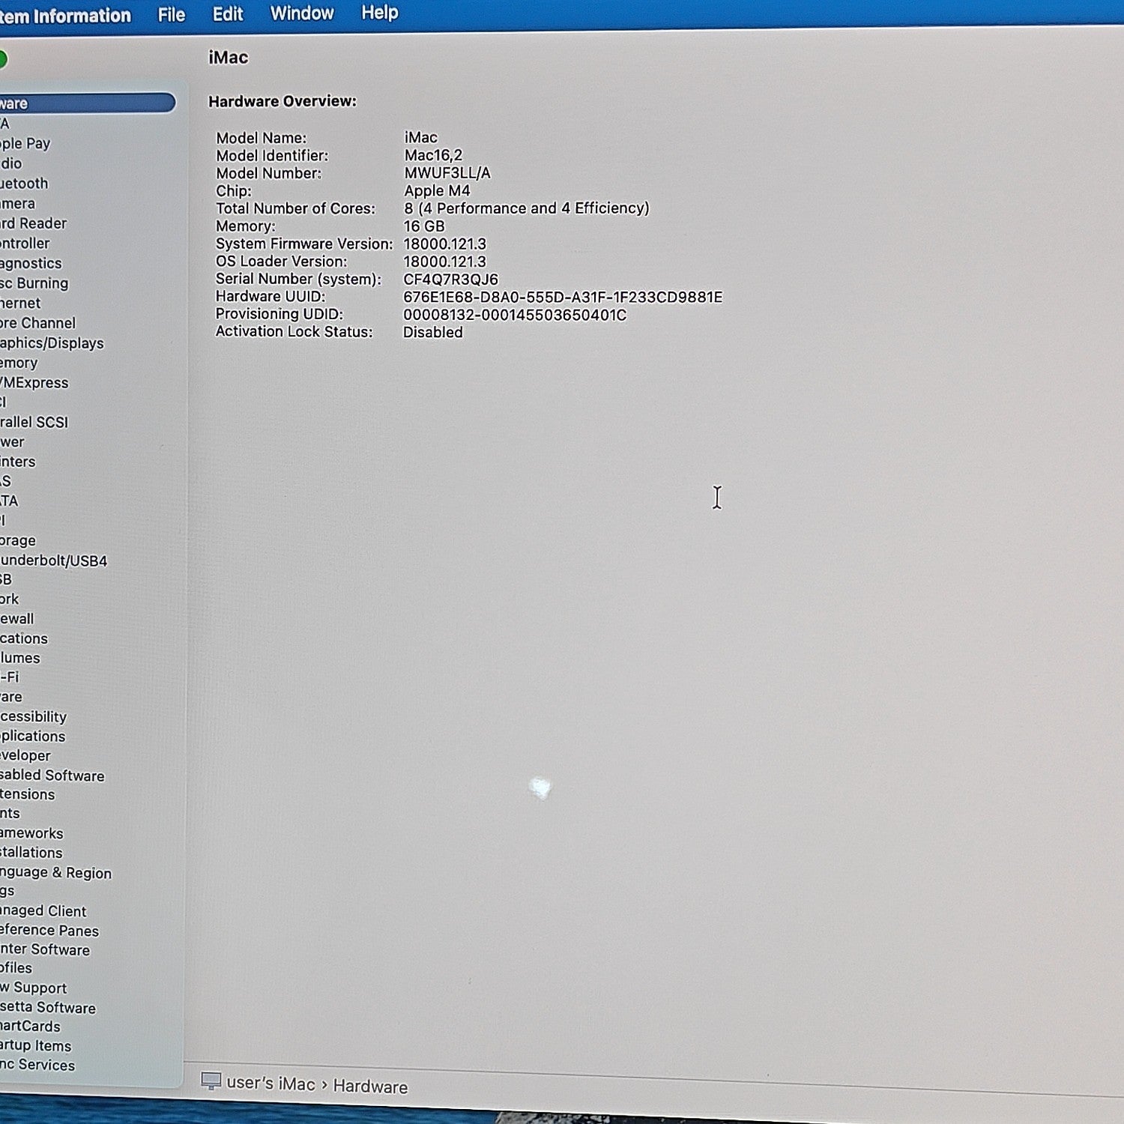Select the highlighted Hardware sidebar category
The image size is (1124, 1124).
coord(88,103)
